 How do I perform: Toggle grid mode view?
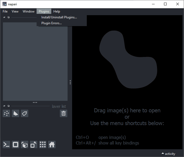[x=43, y=144]
